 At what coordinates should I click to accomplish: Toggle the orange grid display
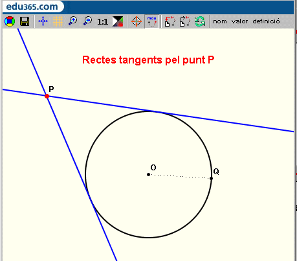[x=58, y=21]
